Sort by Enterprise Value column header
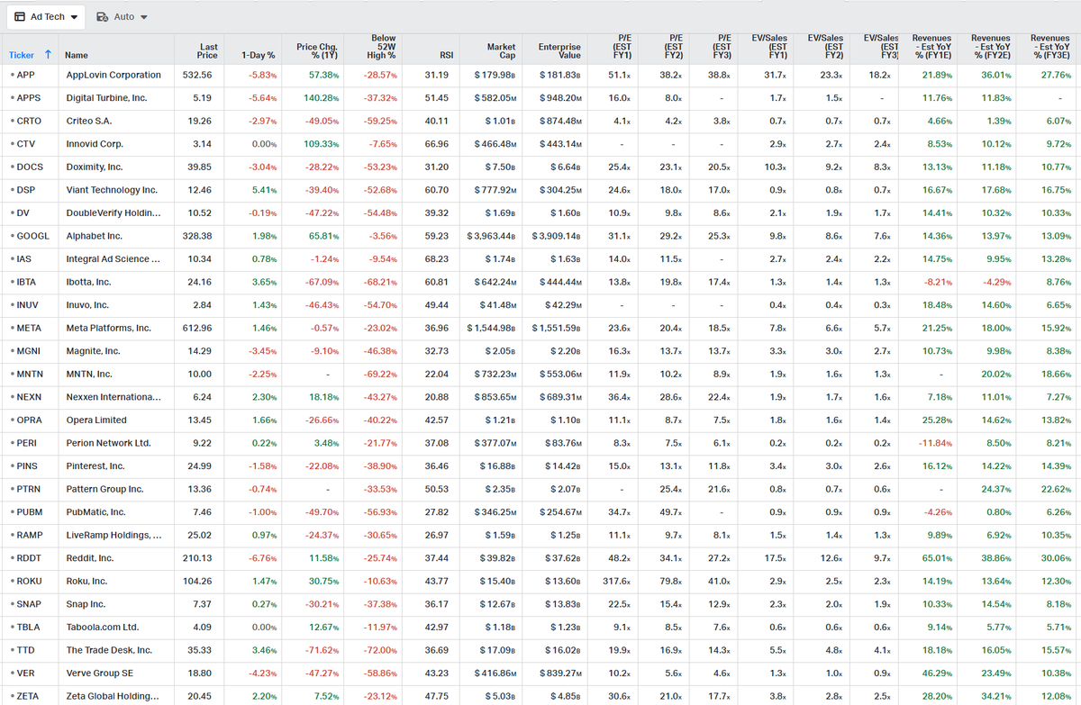 click(x=559, y=50)
